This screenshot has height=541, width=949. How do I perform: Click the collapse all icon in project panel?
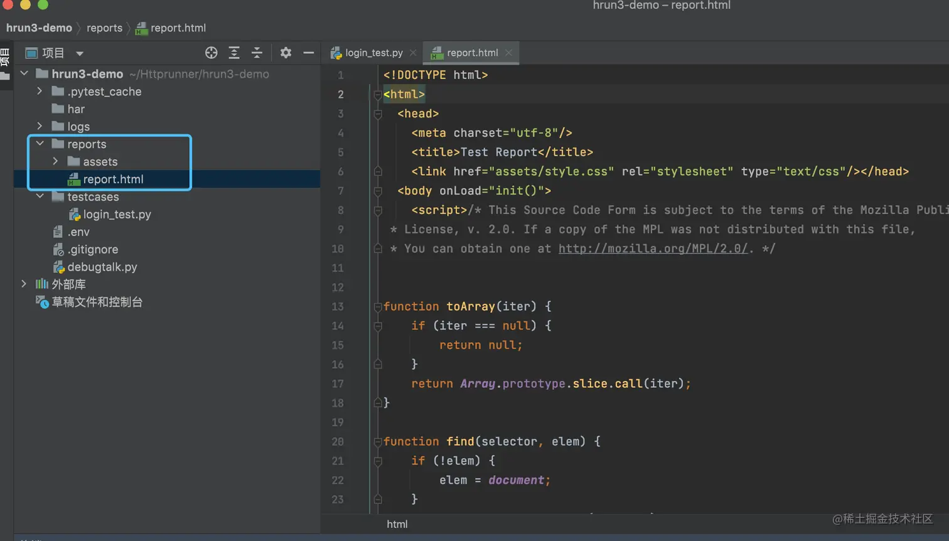click(x=257, y=53)
